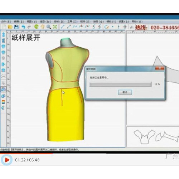The image size is (179, 179).
Task: Select the blue curve drawing tool
Action: tap(75, 26)
